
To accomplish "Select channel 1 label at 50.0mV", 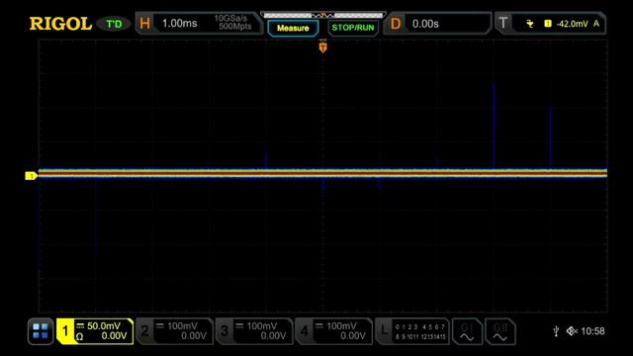I will tap(95, 331).
